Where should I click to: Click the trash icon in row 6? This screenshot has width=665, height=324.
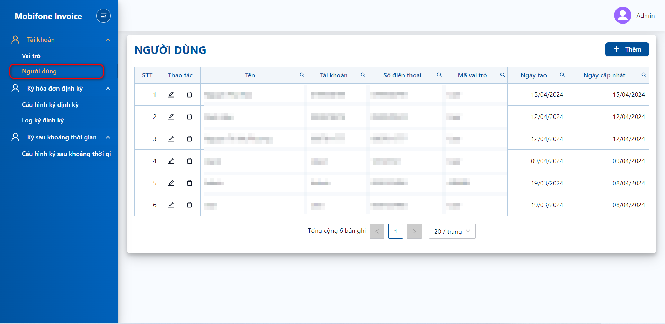(x=189, y=205)
